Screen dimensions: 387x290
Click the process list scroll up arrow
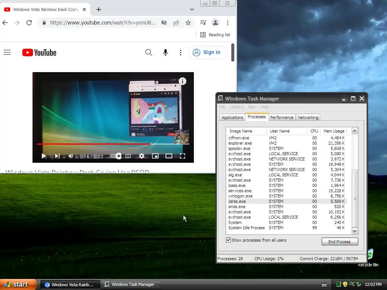pyautogui.click(x=354, y=131)
